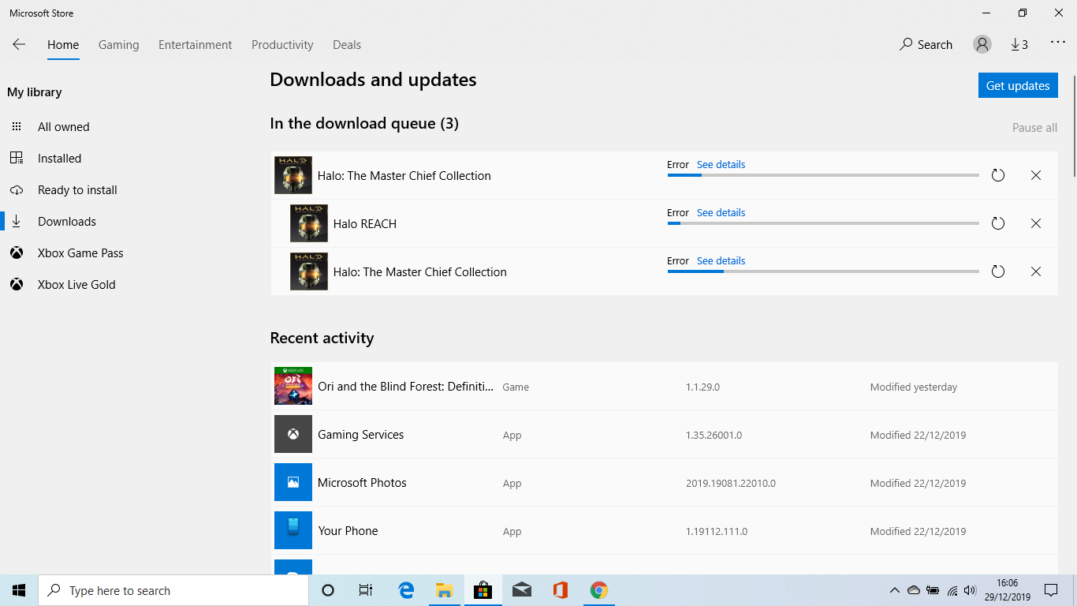This screenshot has height=606, width=1077.
Task: Click Modified yesterday for Ori
Action: 914,387
